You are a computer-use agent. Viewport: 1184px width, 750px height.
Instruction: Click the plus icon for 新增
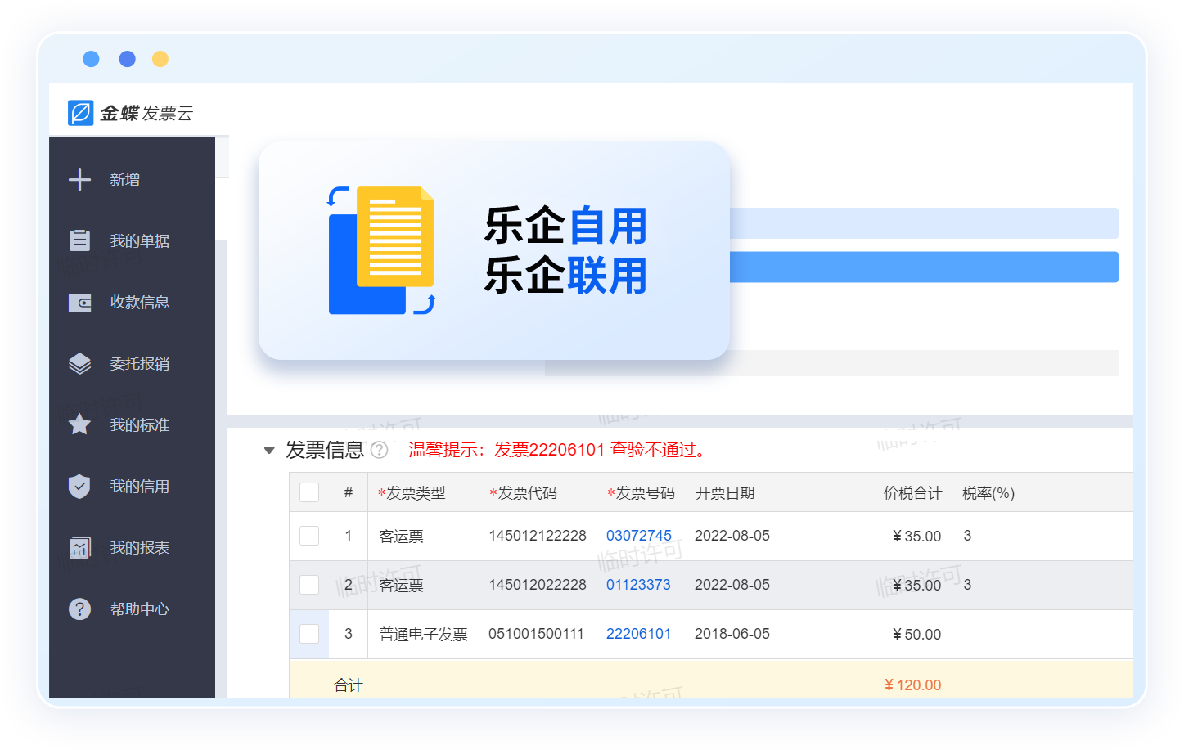(x=79, y=179)
